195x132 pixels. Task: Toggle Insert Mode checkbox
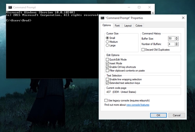point(107,63)
